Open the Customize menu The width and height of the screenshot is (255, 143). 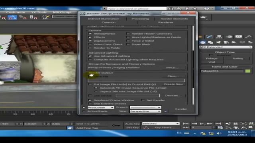click(16, 12)
